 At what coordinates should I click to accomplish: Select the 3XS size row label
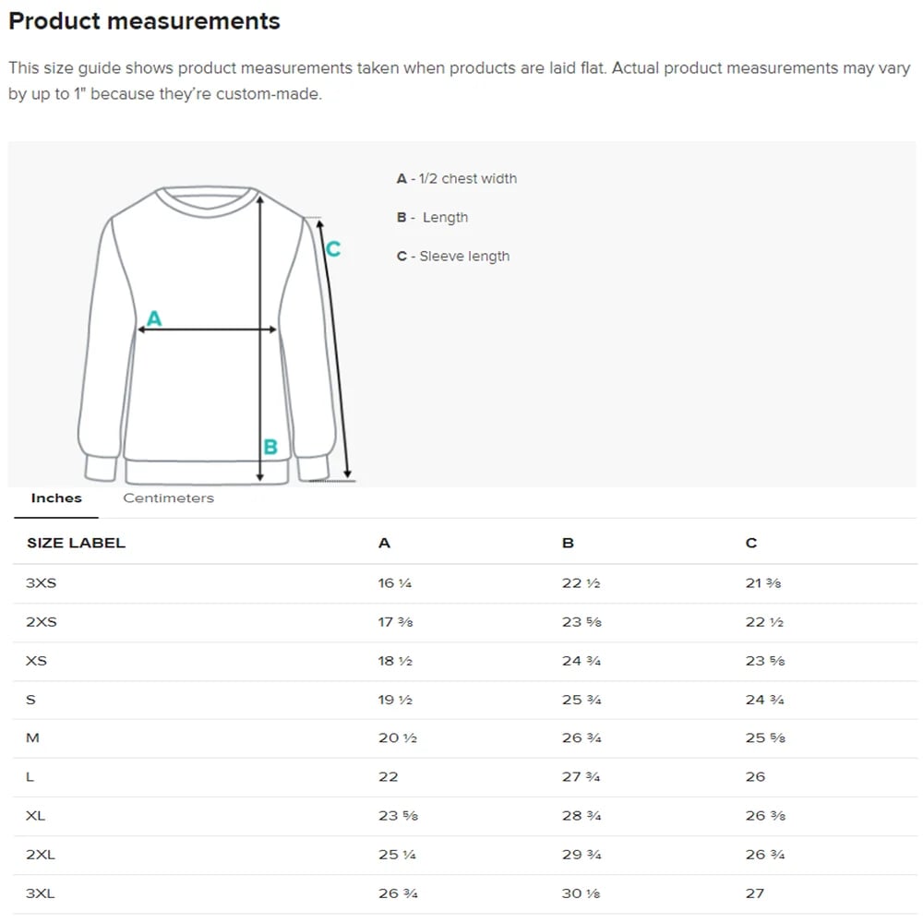(x=42, y=583)
